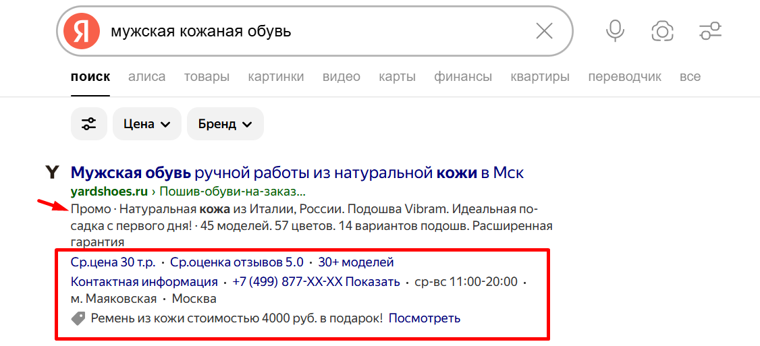
Task: Open search settings sliders icon
Action: coord(711,31)
